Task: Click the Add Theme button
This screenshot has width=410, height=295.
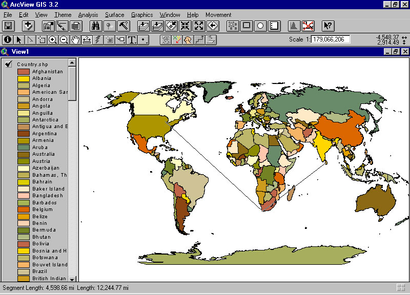Action: pyautogui.click(x=28, y=26)
